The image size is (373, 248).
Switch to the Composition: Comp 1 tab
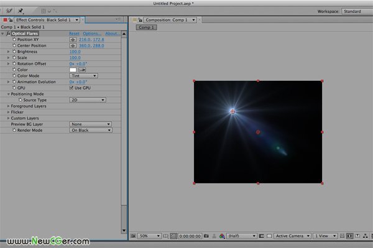[x=170, y=20]
